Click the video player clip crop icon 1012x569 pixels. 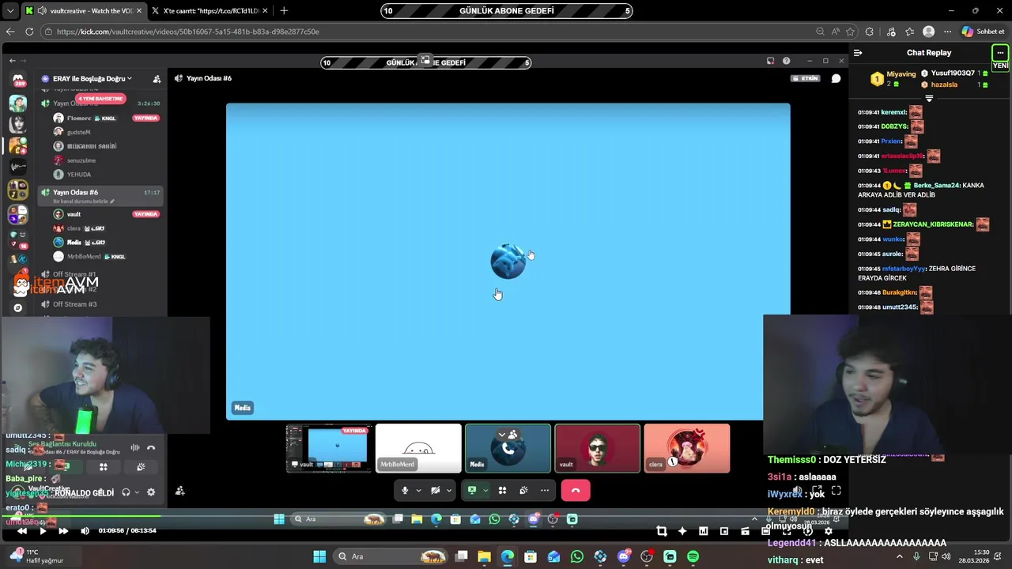coord(662,531)
